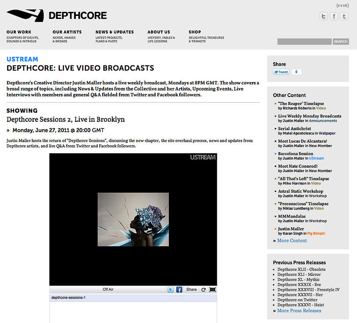
Task: Click the Share button in player bar
Action: [191, 289]
